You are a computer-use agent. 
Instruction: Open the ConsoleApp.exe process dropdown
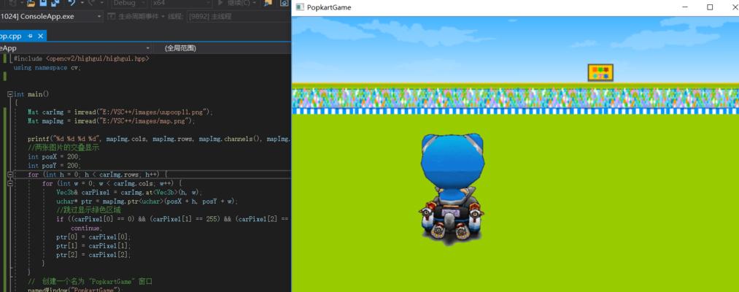pos(51,17)
